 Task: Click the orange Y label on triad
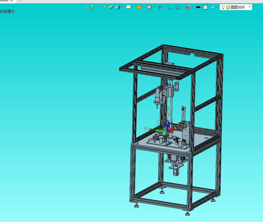coord(146,129)
